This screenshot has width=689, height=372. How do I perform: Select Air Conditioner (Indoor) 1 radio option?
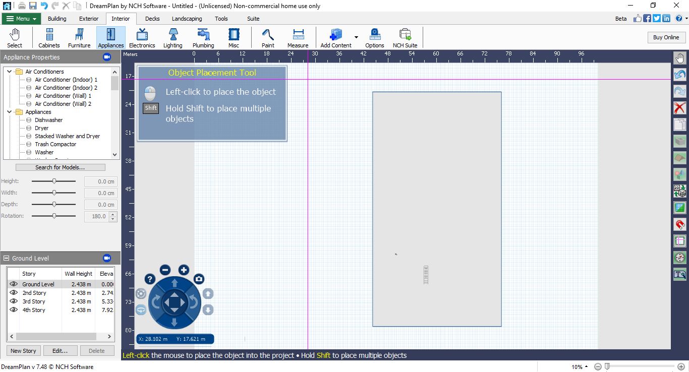(x=29, y=80)
